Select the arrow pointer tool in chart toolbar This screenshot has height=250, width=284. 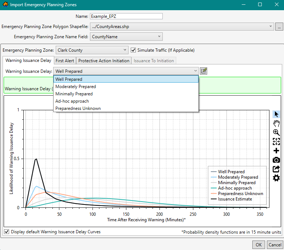pos(276,114)
